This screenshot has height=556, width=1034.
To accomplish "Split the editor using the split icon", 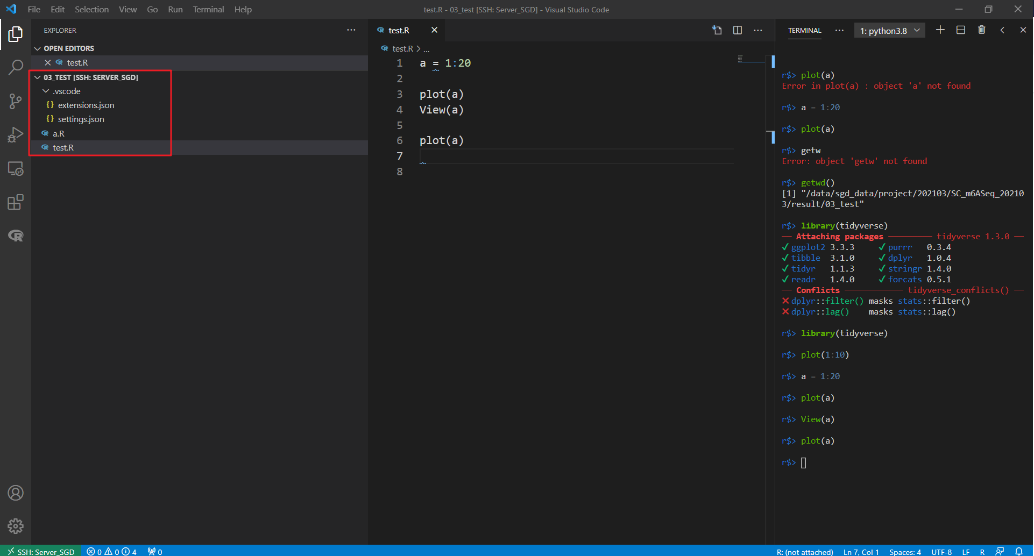I will tap(737, 30).
